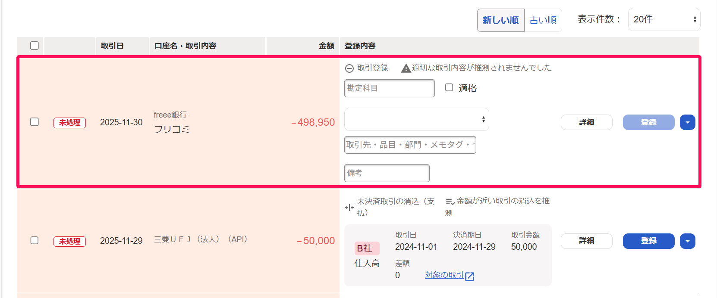The height and width of the screenshot is (298, 717).
Task: Click the amount -498,950
Action: [x=313, y=122]
